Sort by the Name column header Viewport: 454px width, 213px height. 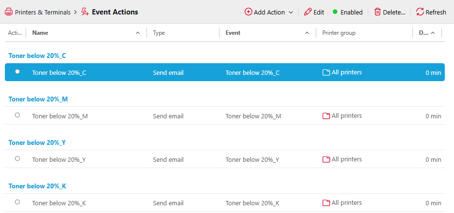click(x=40, y=33)
